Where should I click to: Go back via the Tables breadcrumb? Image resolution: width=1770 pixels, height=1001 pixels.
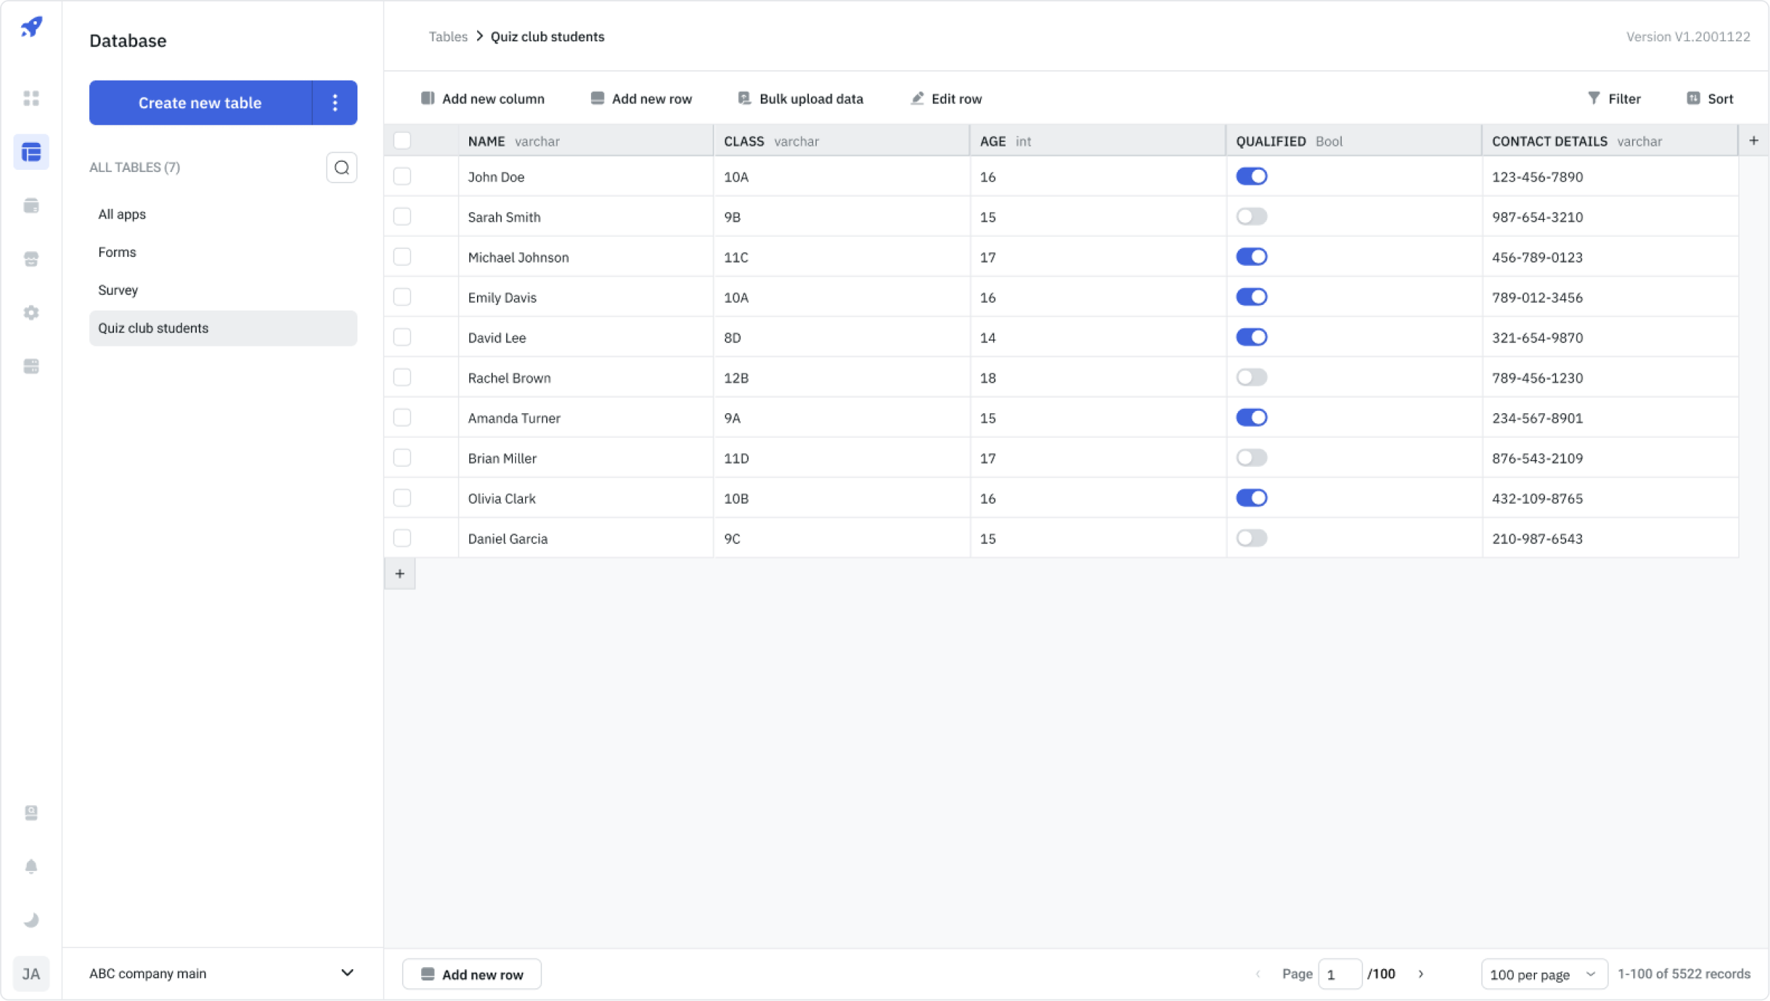[448, 36]
